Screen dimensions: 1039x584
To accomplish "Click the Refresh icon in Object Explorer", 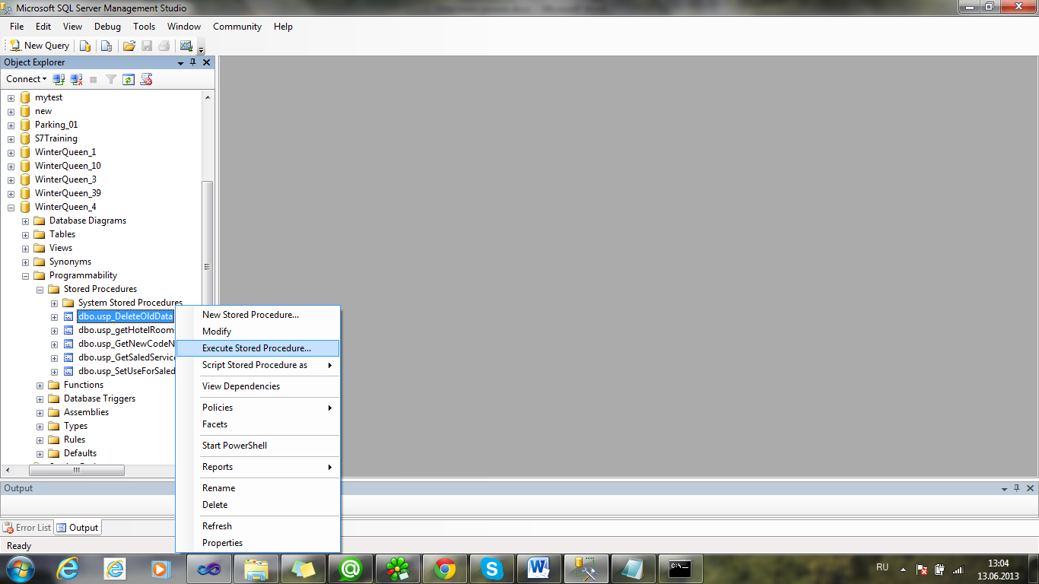I will click(129, 79).
